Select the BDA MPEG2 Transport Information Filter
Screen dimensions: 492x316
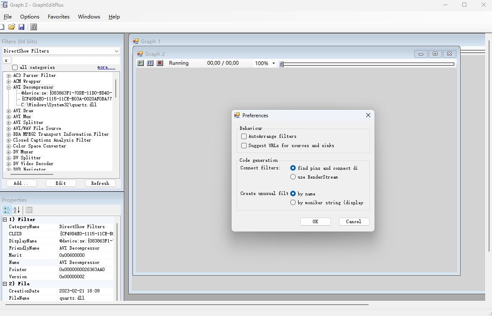pyautogui.click(x=61, y=134)
